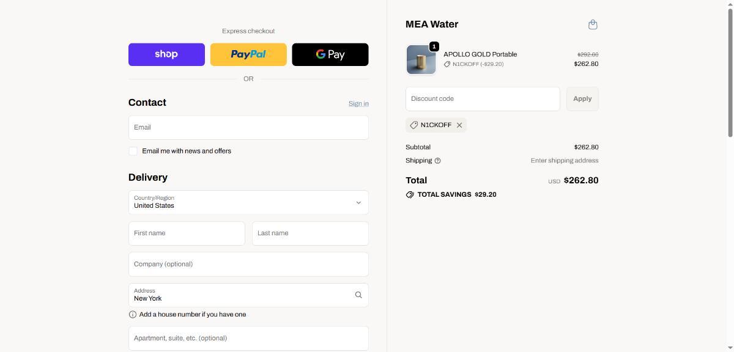Viewport: 734px width, 352px height.
Task: Open the shopping bag cart icon
Action: 592,25
